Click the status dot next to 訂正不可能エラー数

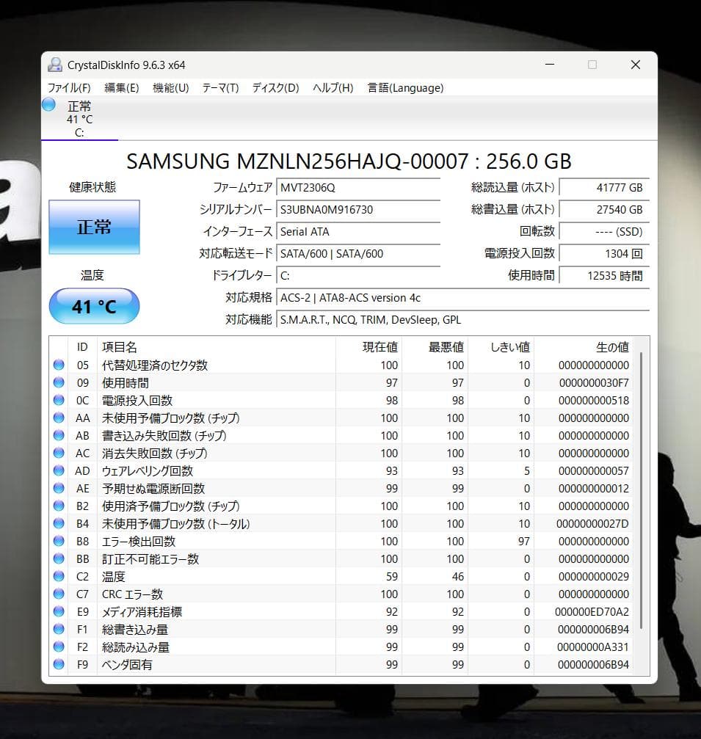click(59, 558)
